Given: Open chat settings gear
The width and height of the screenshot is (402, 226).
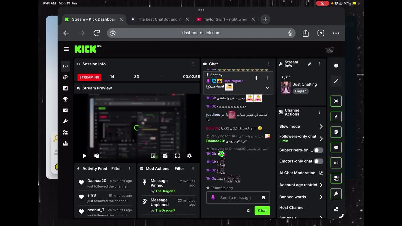Looking at the screenshot, I should coord(248,211).
